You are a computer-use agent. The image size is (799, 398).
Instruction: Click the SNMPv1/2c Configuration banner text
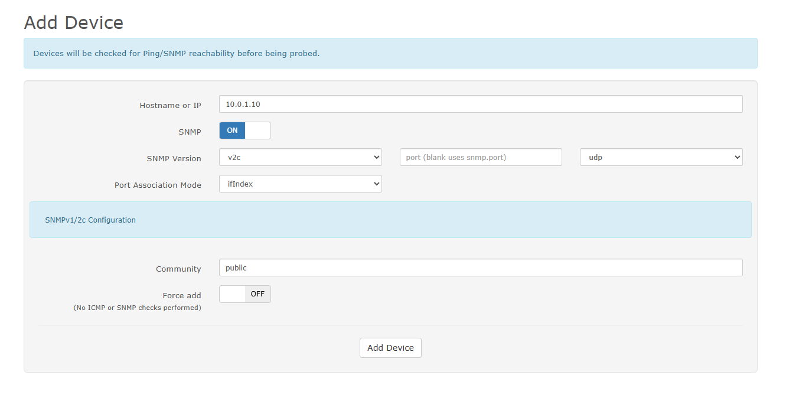tap(90, 220)
